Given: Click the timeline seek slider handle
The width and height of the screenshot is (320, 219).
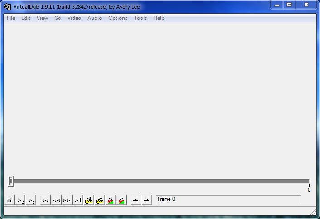Looking at the screenshot, I should coord(11,181).
